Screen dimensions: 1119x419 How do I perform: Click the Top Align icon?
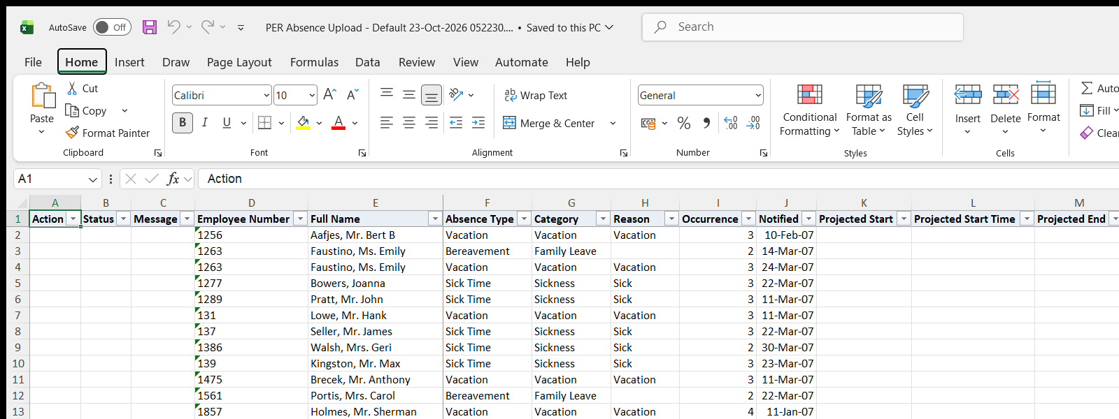pyautogui.click(x=387, y=94)
